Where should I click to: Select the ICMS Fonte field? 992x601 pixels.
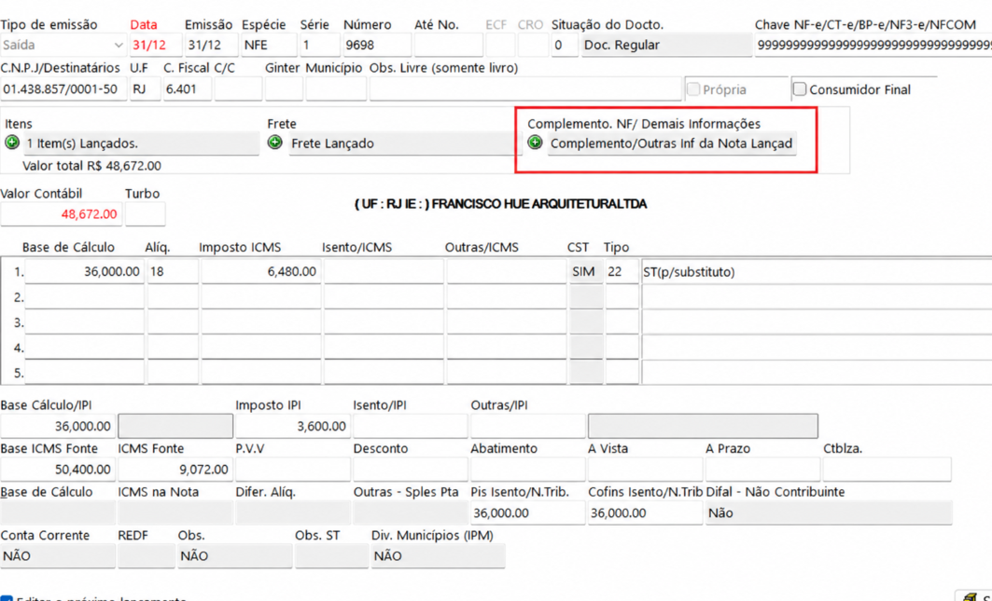[x=175, y=470]
